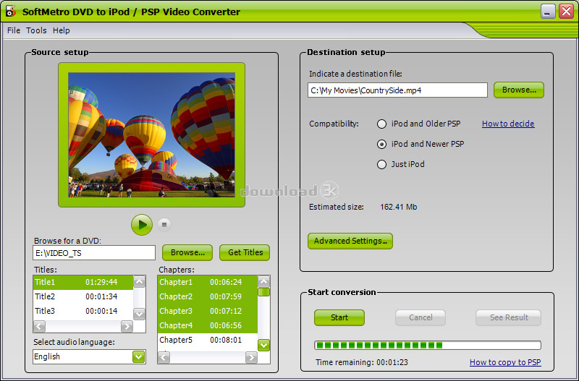
Task: Click the DVD path input field
Action: point(94,253)
